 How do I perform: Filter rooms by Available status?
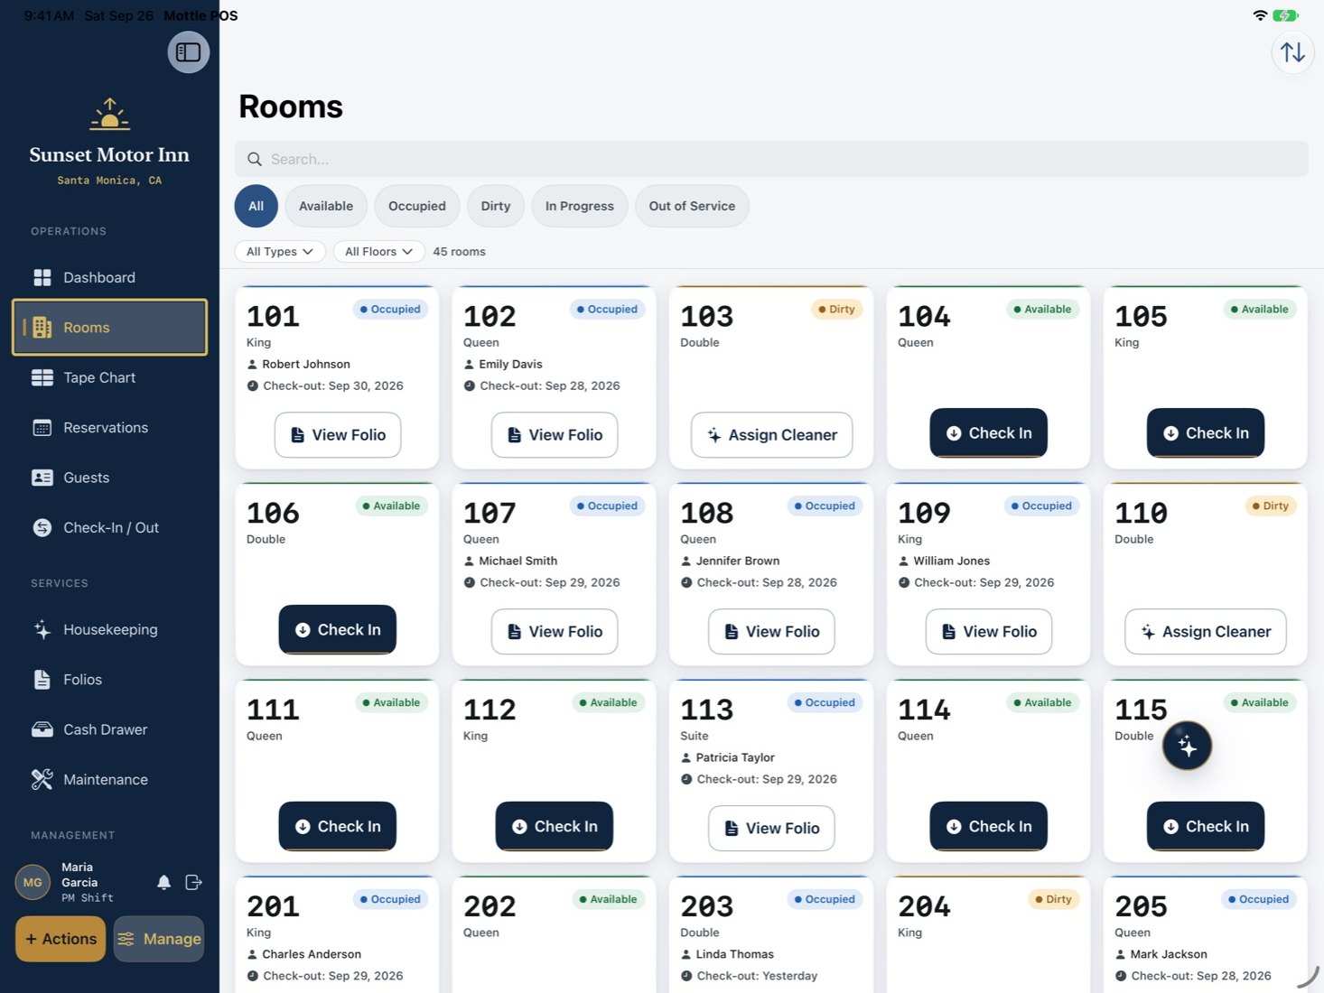[x=326, y=206]
